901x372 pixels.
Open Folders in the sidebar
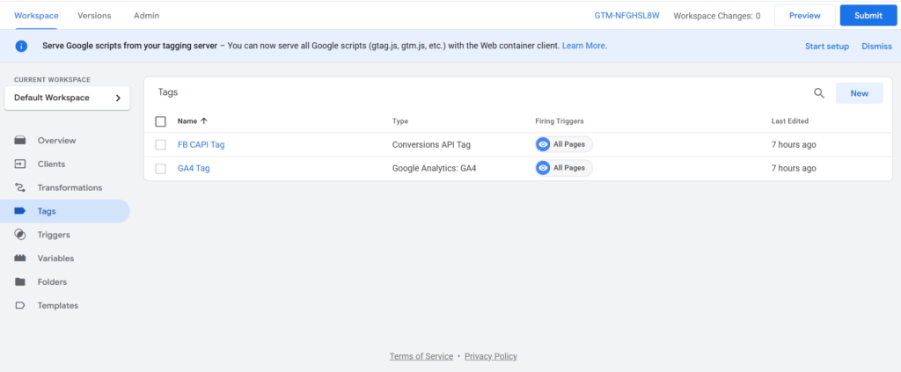click(x=52, y=282)
